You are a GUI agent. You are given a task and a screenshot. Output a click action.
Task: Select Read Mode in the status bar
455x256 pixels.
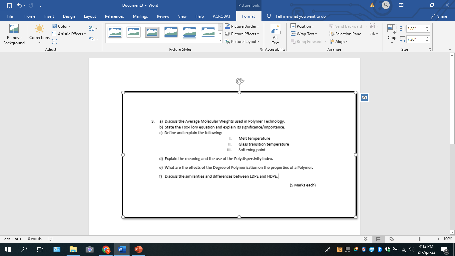click(x=366, y=239)
